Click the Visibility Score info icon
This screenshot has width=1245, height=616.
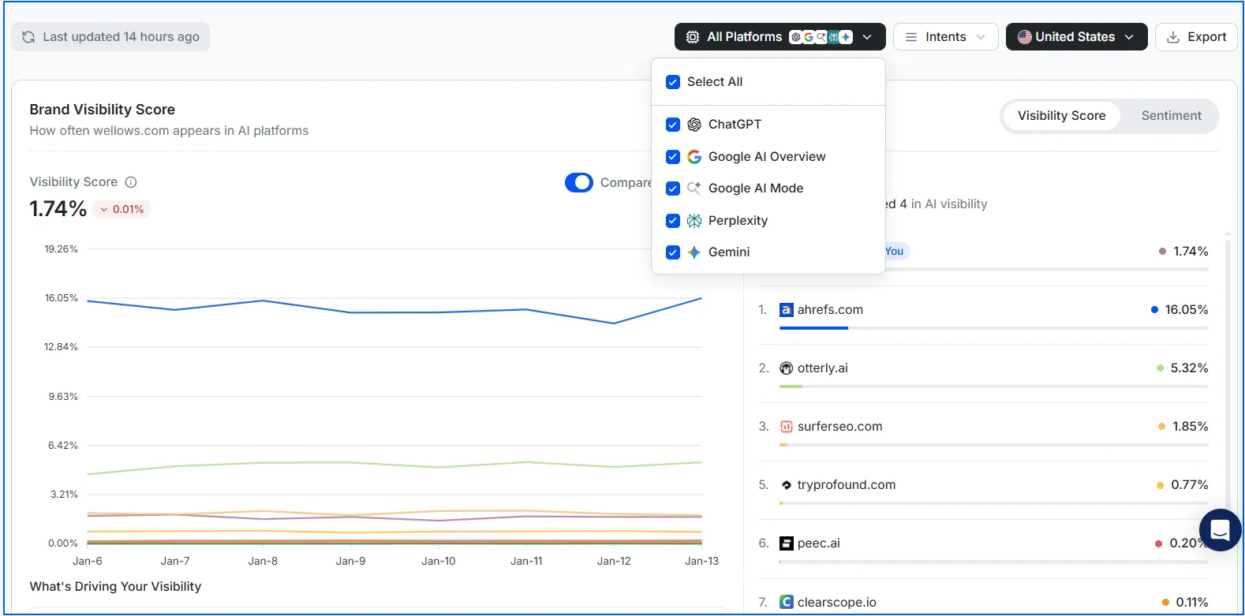tap(131, 182)
